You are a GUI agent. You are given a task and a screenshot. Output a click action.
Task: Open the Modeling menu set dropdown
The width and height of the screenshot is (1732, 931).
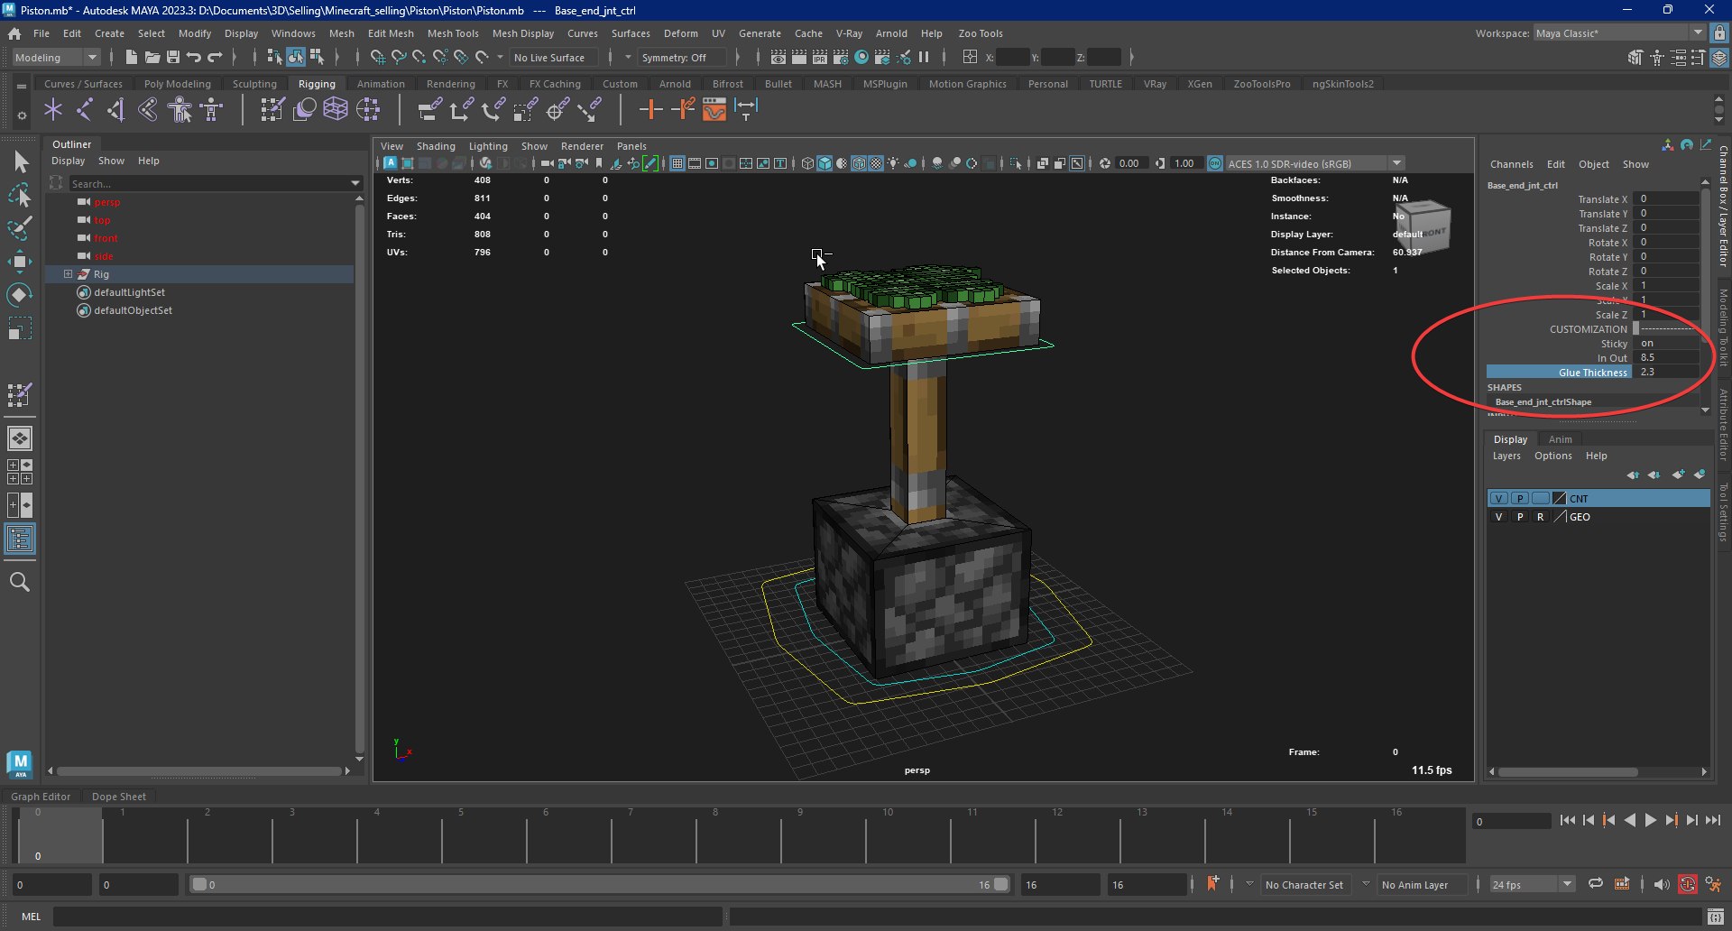click(x=56, y=57)
